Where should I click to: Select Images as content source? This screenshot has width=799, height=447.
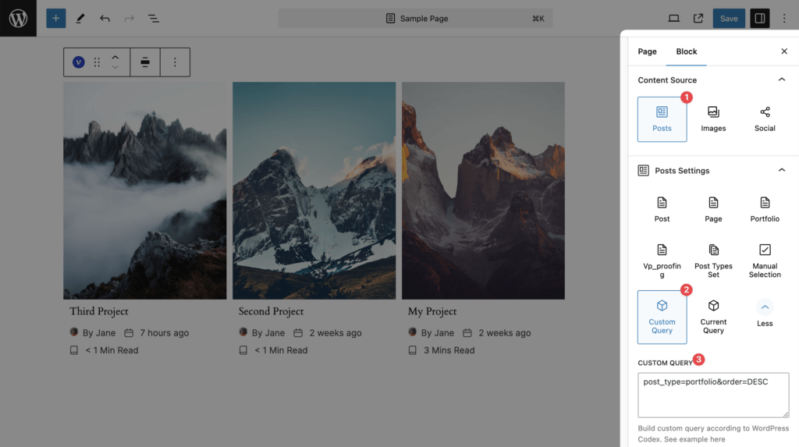point(713,119)
